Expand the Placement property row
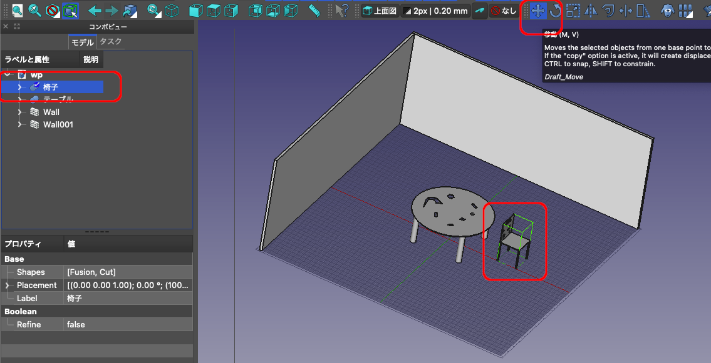Screen dimensions: 711x363 [8, 285]
